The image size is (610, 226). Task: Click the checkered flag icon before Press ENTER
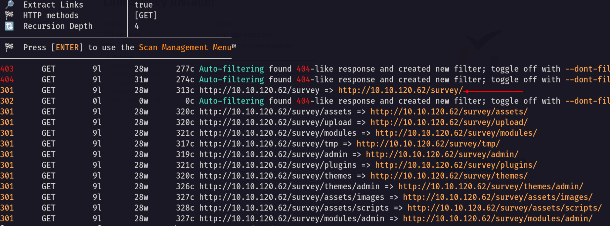pyautogui.click(x=9, y=47)
